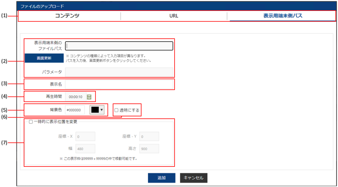
Task: Open the URL tab
Action: 174,16
